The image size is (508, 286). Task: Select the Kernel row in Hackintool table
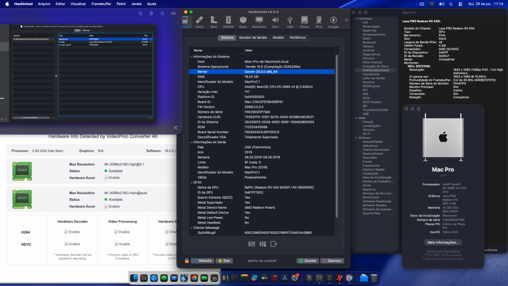click(x=262, y=72)
